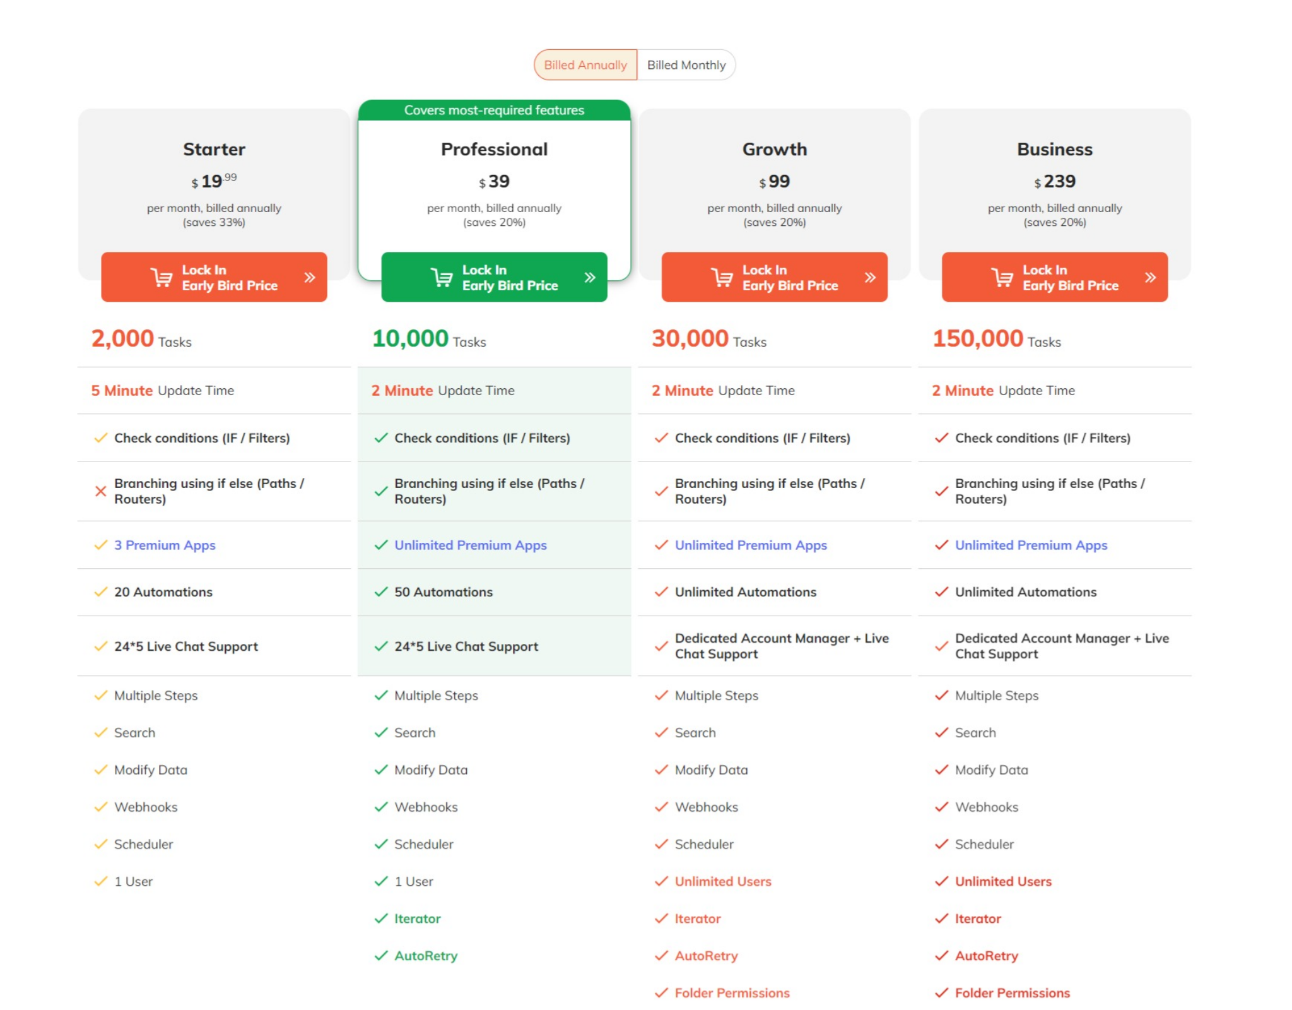Image resolution: width=1292 pixels, height=1010 pixels.
Task: Switch to Billed Monthly pricing
Action: 686,65
